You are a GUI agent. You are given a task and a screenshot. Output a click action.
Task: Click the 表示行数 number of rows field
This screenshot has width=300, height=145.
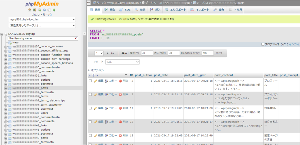click(x=174, y=53)
